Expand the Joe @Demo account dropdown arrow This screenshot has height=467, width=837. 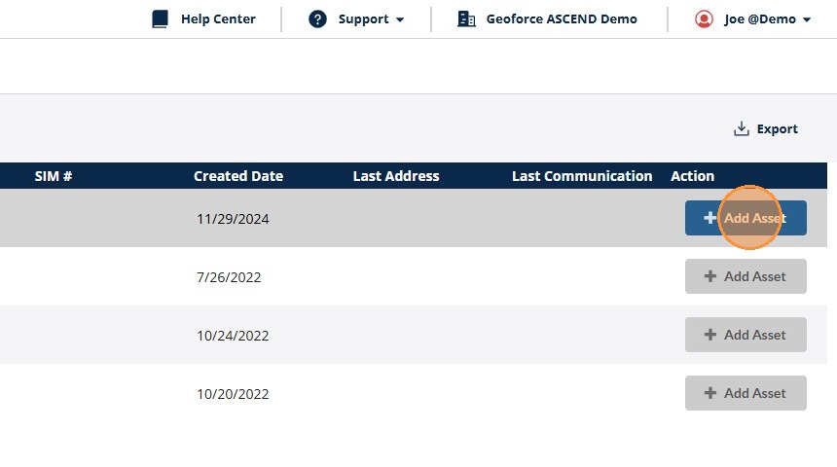(807, 19)
